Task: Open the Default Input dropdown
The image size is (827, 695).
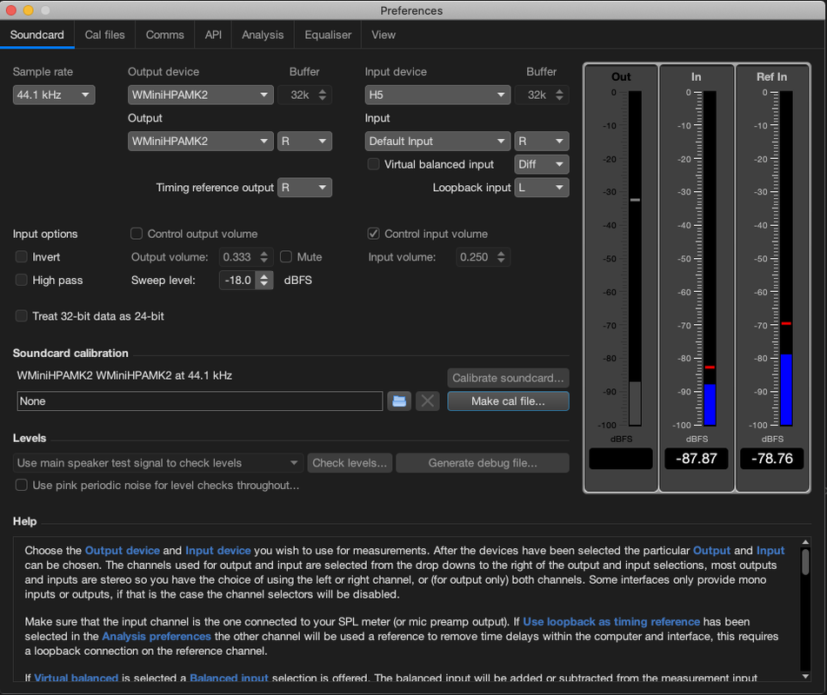Action: click(x=437, y=142)
